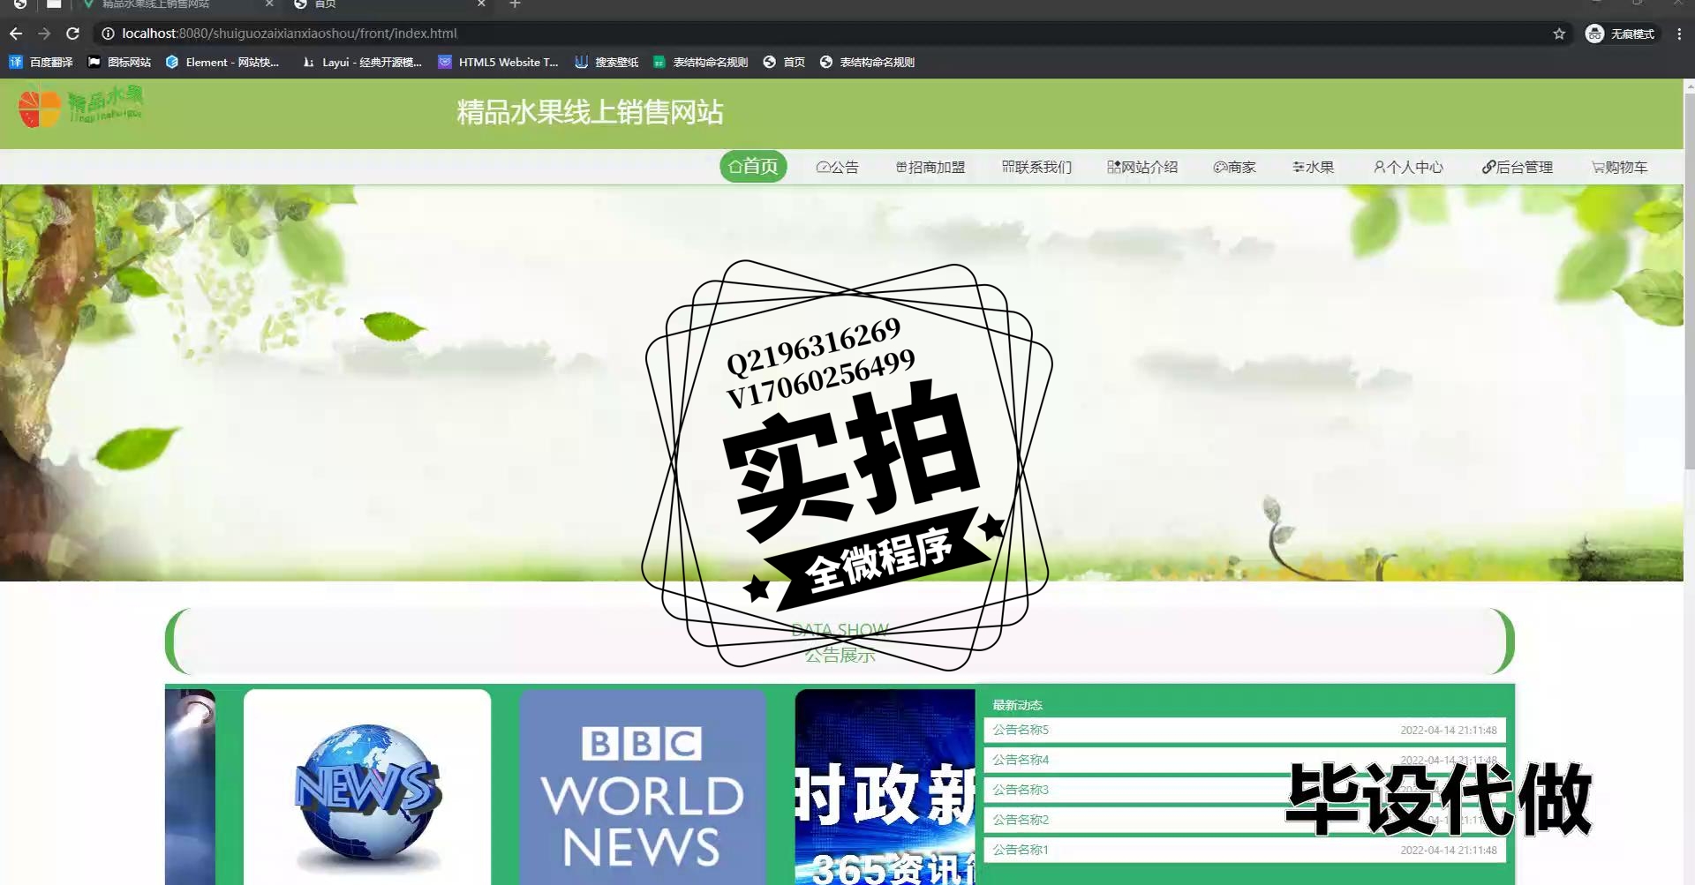The image size is (1695, 885).
Task: Open the 百度翻译 bookmark
Action: (x=41, y=62)
